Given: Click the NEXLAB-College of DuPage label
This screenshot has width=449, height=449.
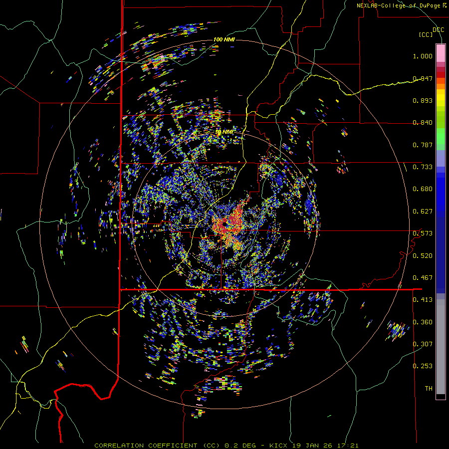Looking at the screenshot, I should click(401, 5).
